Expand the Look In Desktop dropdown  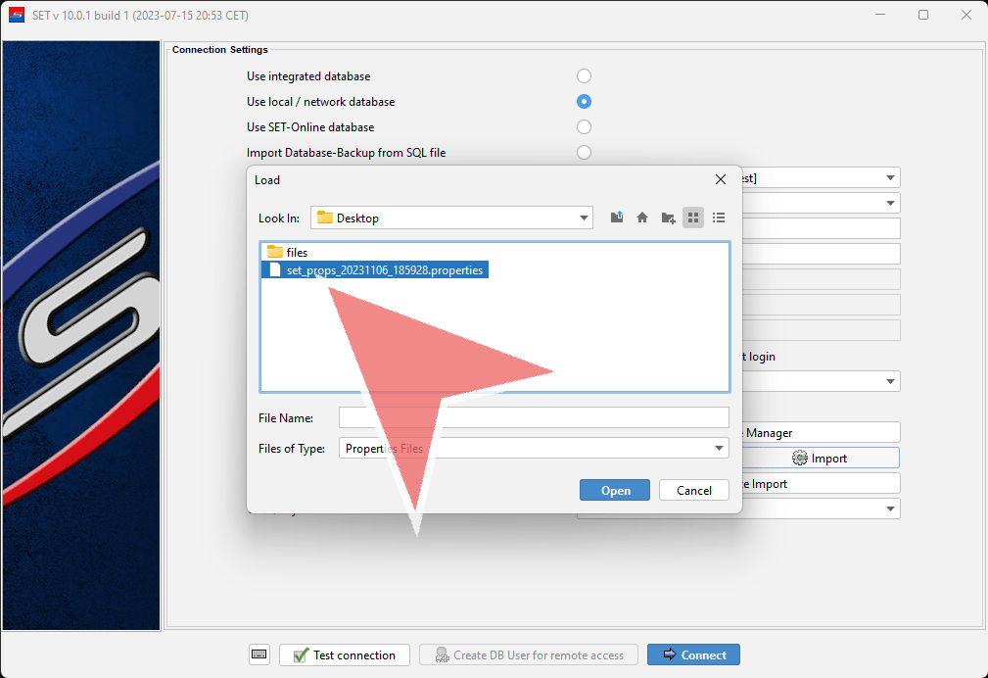[x=585, y=218]
